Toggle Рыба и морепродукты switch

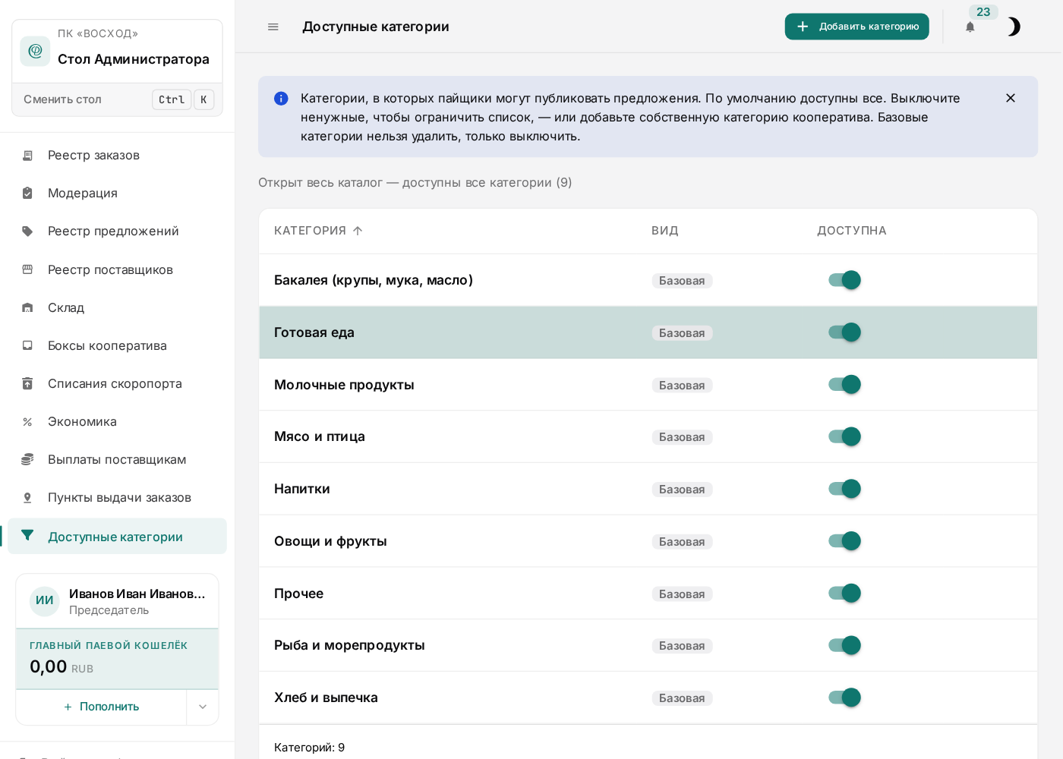click(844, 645)
